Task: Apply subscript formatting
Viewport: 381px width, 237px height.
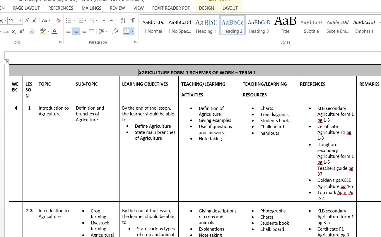Action: (14, 31)
